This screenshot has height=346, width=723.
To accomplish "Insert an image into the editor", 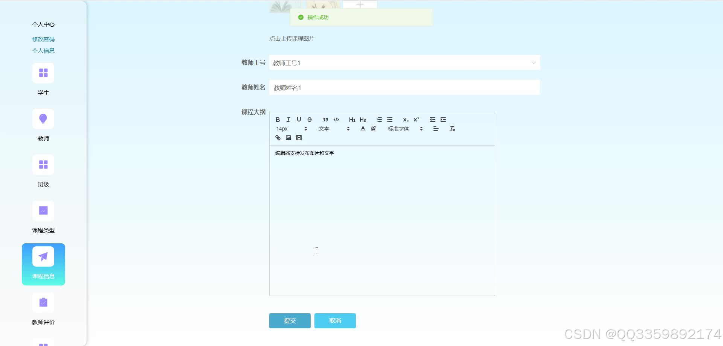I will pos(288,138).
